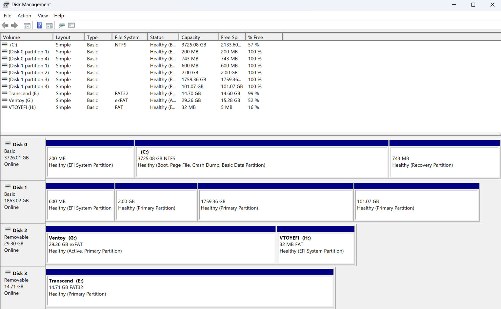
Task: Click the drive icon beside Disk 0 partition 4
Action: pyautogui.click(x=5, y=58)
